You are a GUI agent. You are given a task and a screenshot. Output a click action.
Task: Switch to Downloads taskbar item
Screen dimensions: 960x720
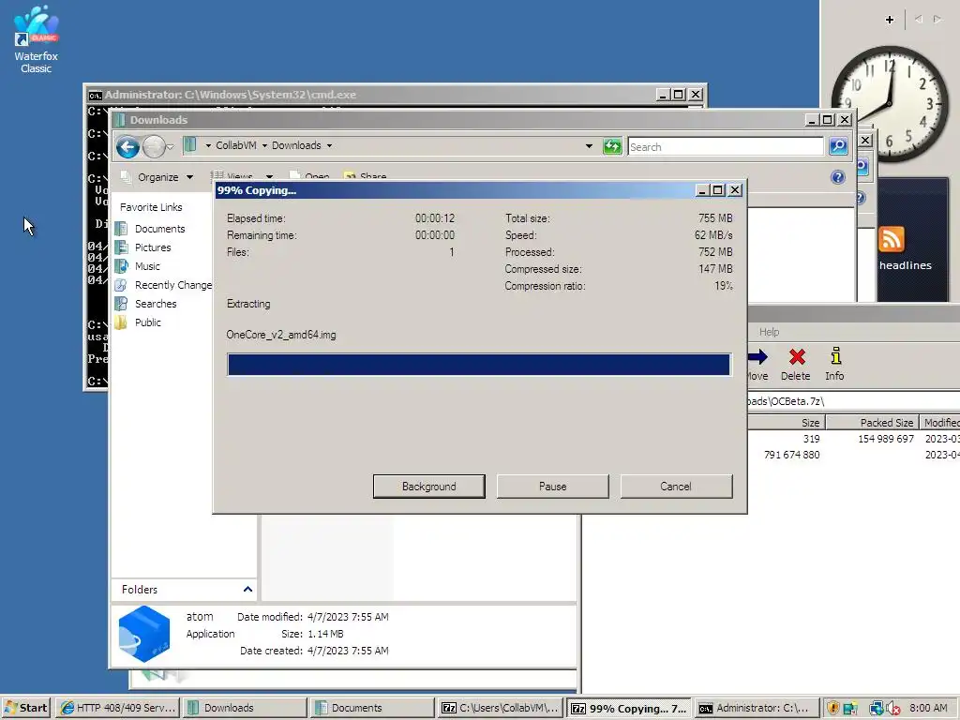click(x=245, y=708)
